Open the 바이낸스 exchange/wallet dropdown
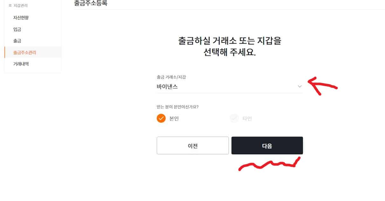 tap(230, 86)
